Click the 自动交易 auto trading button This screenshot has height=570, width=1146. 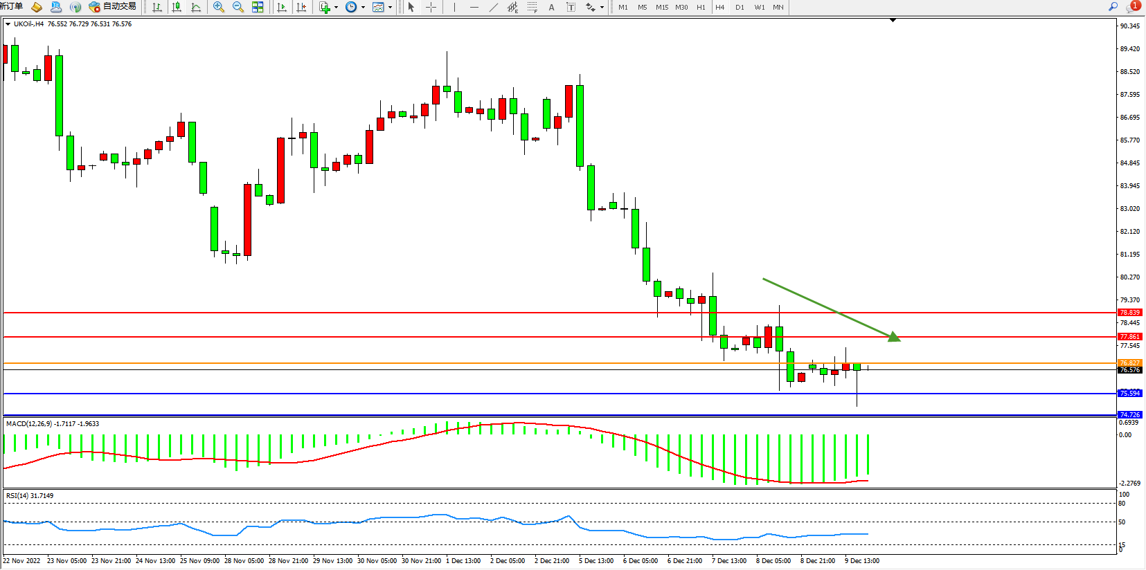113,7
